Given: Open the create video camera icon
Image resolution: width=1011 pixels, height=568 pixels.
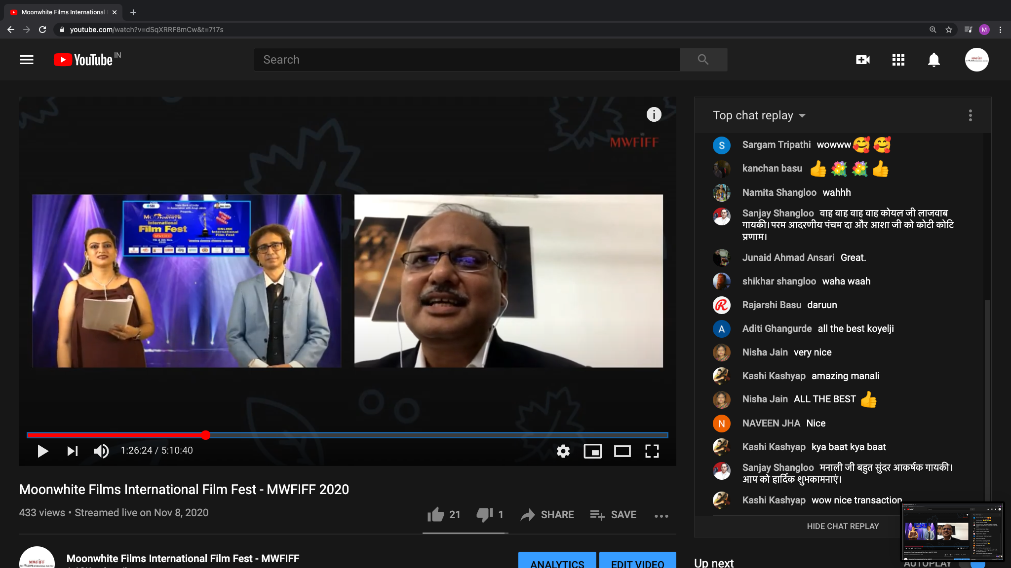Looking at the screenshot, I should [x=862, y=60].
